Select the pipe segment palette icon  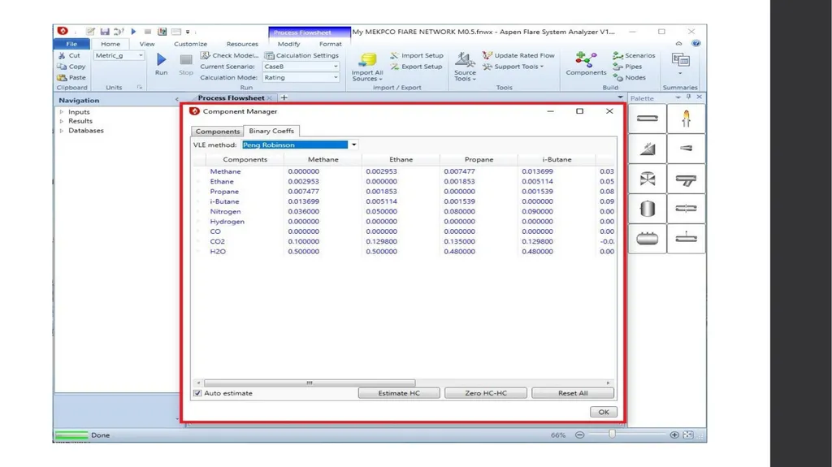tap(648, 119)
